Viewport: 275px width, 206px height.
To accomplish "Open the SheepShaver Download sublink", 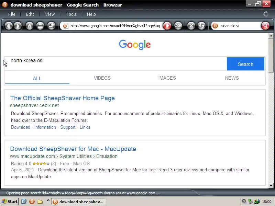I will point(21,127).
